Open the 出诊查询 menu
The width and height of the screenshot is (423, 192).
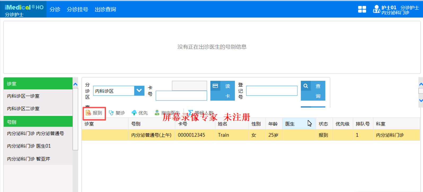[x=105, y=10]
